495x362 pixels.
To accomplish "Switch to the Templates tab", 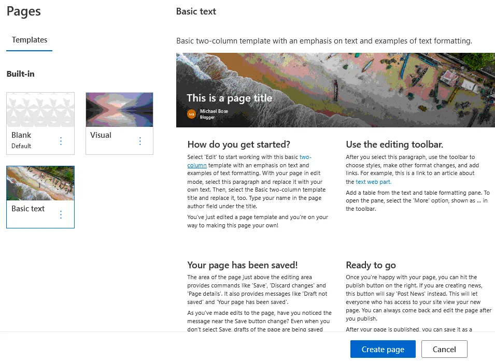I will coord(30,40).
